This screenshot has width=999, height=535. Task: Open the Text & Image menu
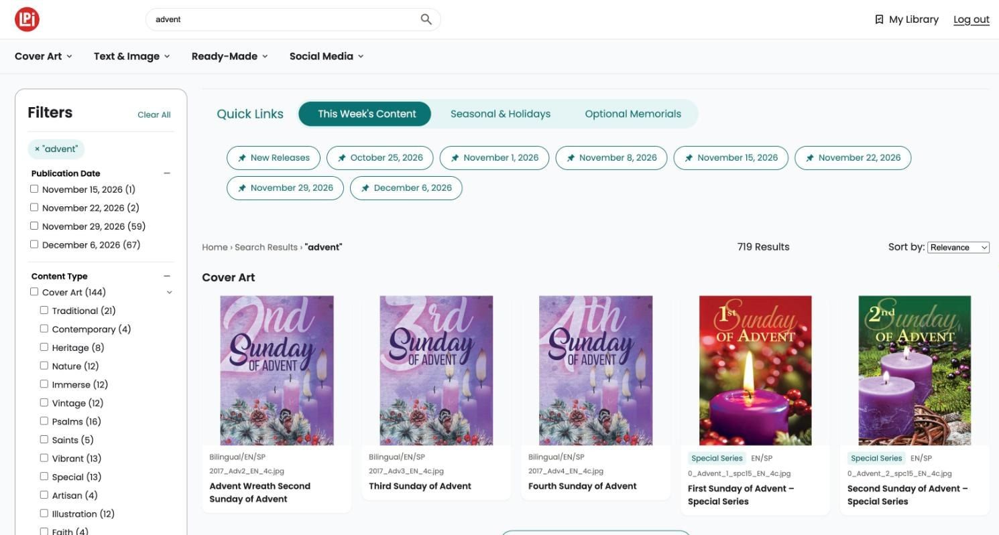pyautogui.click(x=132, y=56)
